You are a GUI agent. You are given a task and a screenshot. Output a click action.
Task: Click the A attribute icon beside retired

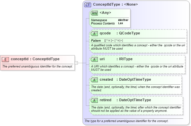pyautogui.click(x=94, y=101)
